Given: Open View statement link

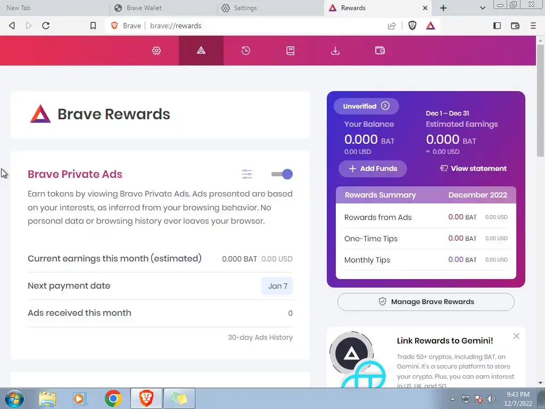Looking at the screenshot, I should point(473,169).
